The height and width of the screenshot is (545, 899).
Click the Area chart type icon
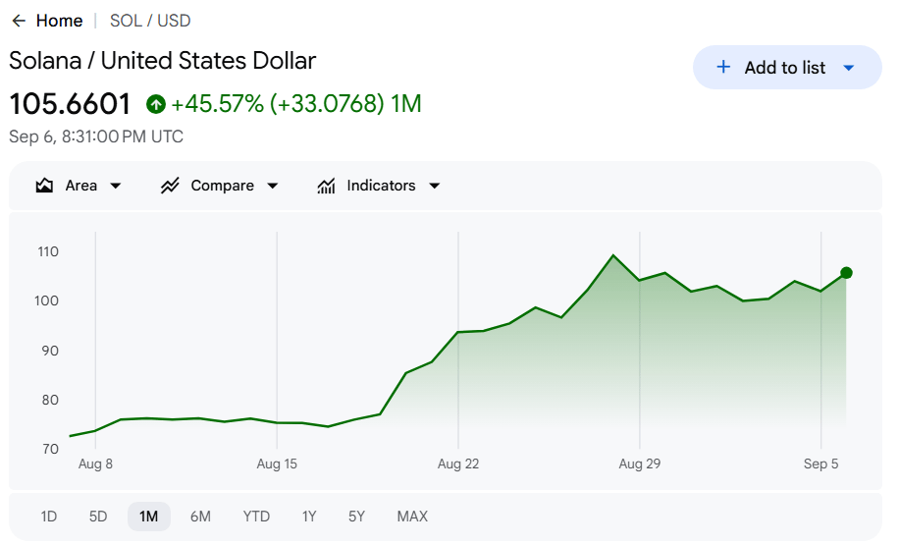point(44,186)
